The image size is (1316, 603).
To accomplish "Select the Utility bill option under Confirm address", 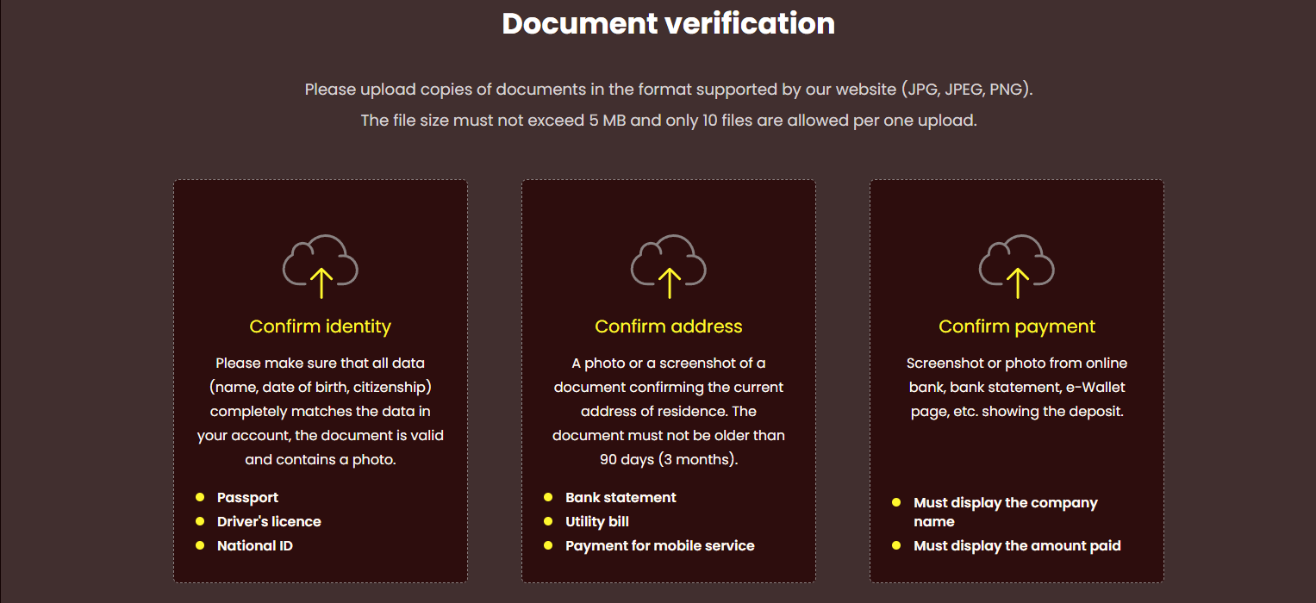I will [596, 521].
